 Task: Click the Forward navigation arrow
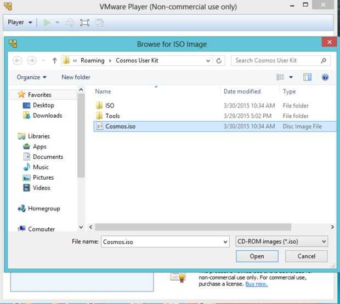tap(32, 60)
